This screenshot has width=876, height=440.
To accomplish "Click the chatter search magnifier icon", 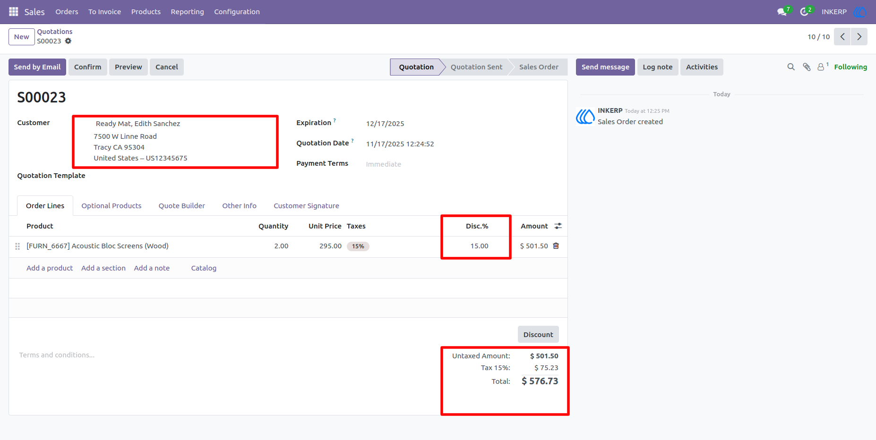I will click(x=791, y=67).
